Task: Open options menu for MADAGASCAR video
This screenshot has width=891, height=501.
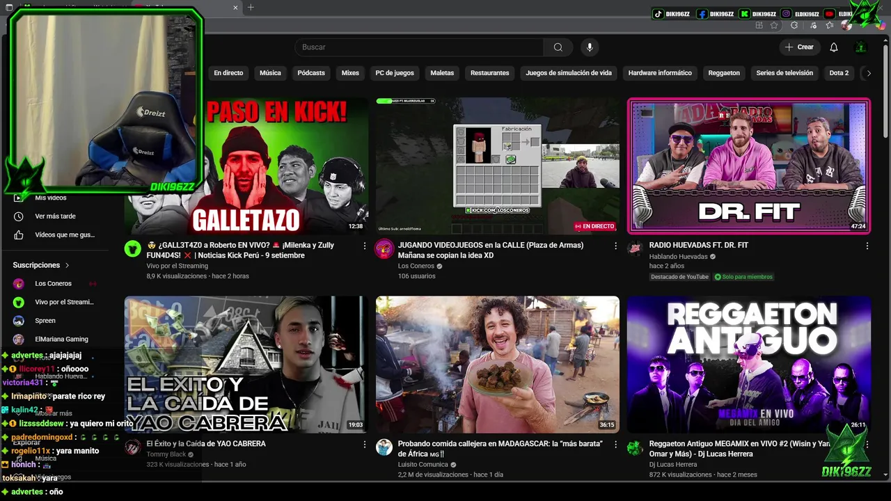Action: tap(615, 444)
